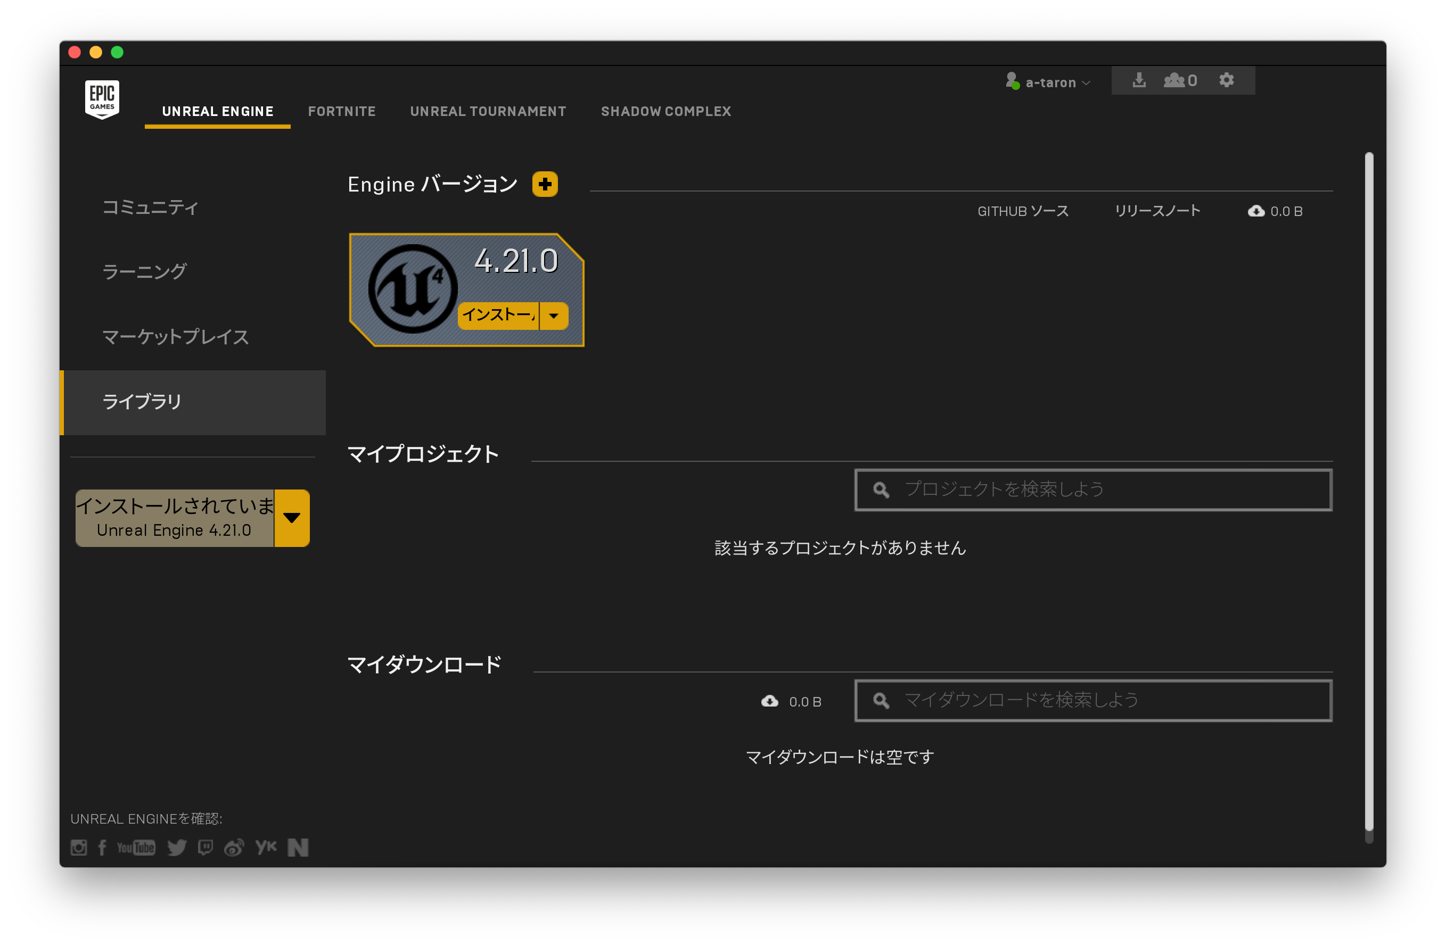The image size is (1446, 946).
Task: Switch to the FORTNITE tab
Action: pos(341,112)
